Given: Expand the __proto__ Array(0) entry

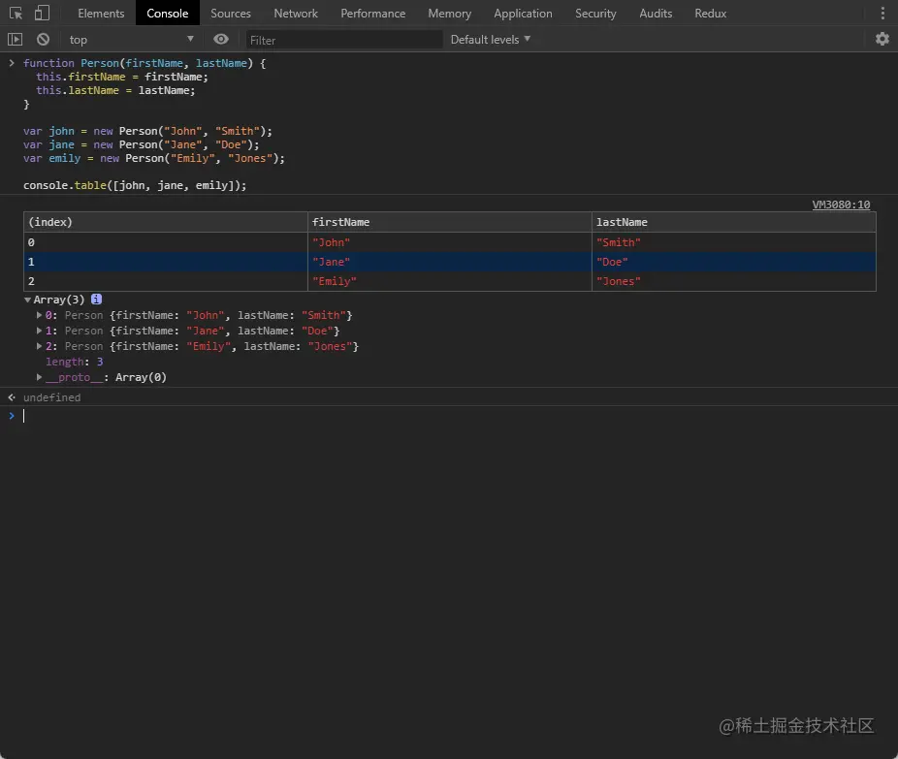Looking at the screenshot, I should click(40, 378).
